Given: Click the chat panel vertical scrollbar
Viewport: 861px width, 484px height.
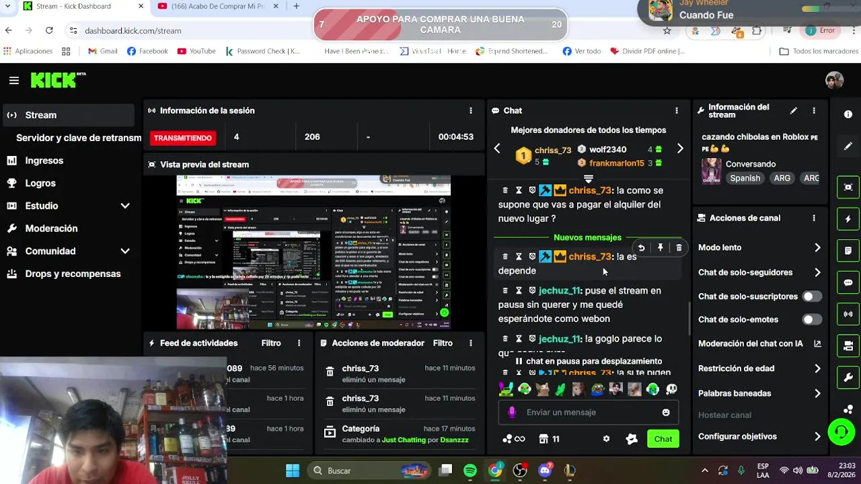Looking at the screenshot, I should [689, 320].
